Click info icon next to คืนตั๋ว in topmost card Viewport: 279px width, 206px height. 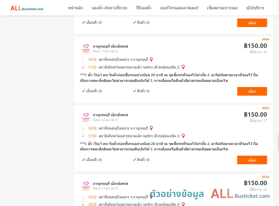(148, 23)
